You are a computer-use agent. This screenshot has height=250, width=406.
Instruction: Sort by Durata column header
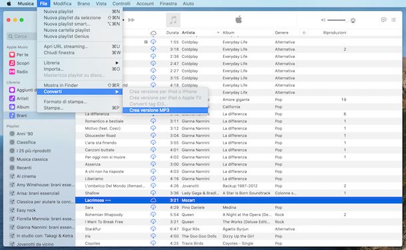[x=172, y=33]
